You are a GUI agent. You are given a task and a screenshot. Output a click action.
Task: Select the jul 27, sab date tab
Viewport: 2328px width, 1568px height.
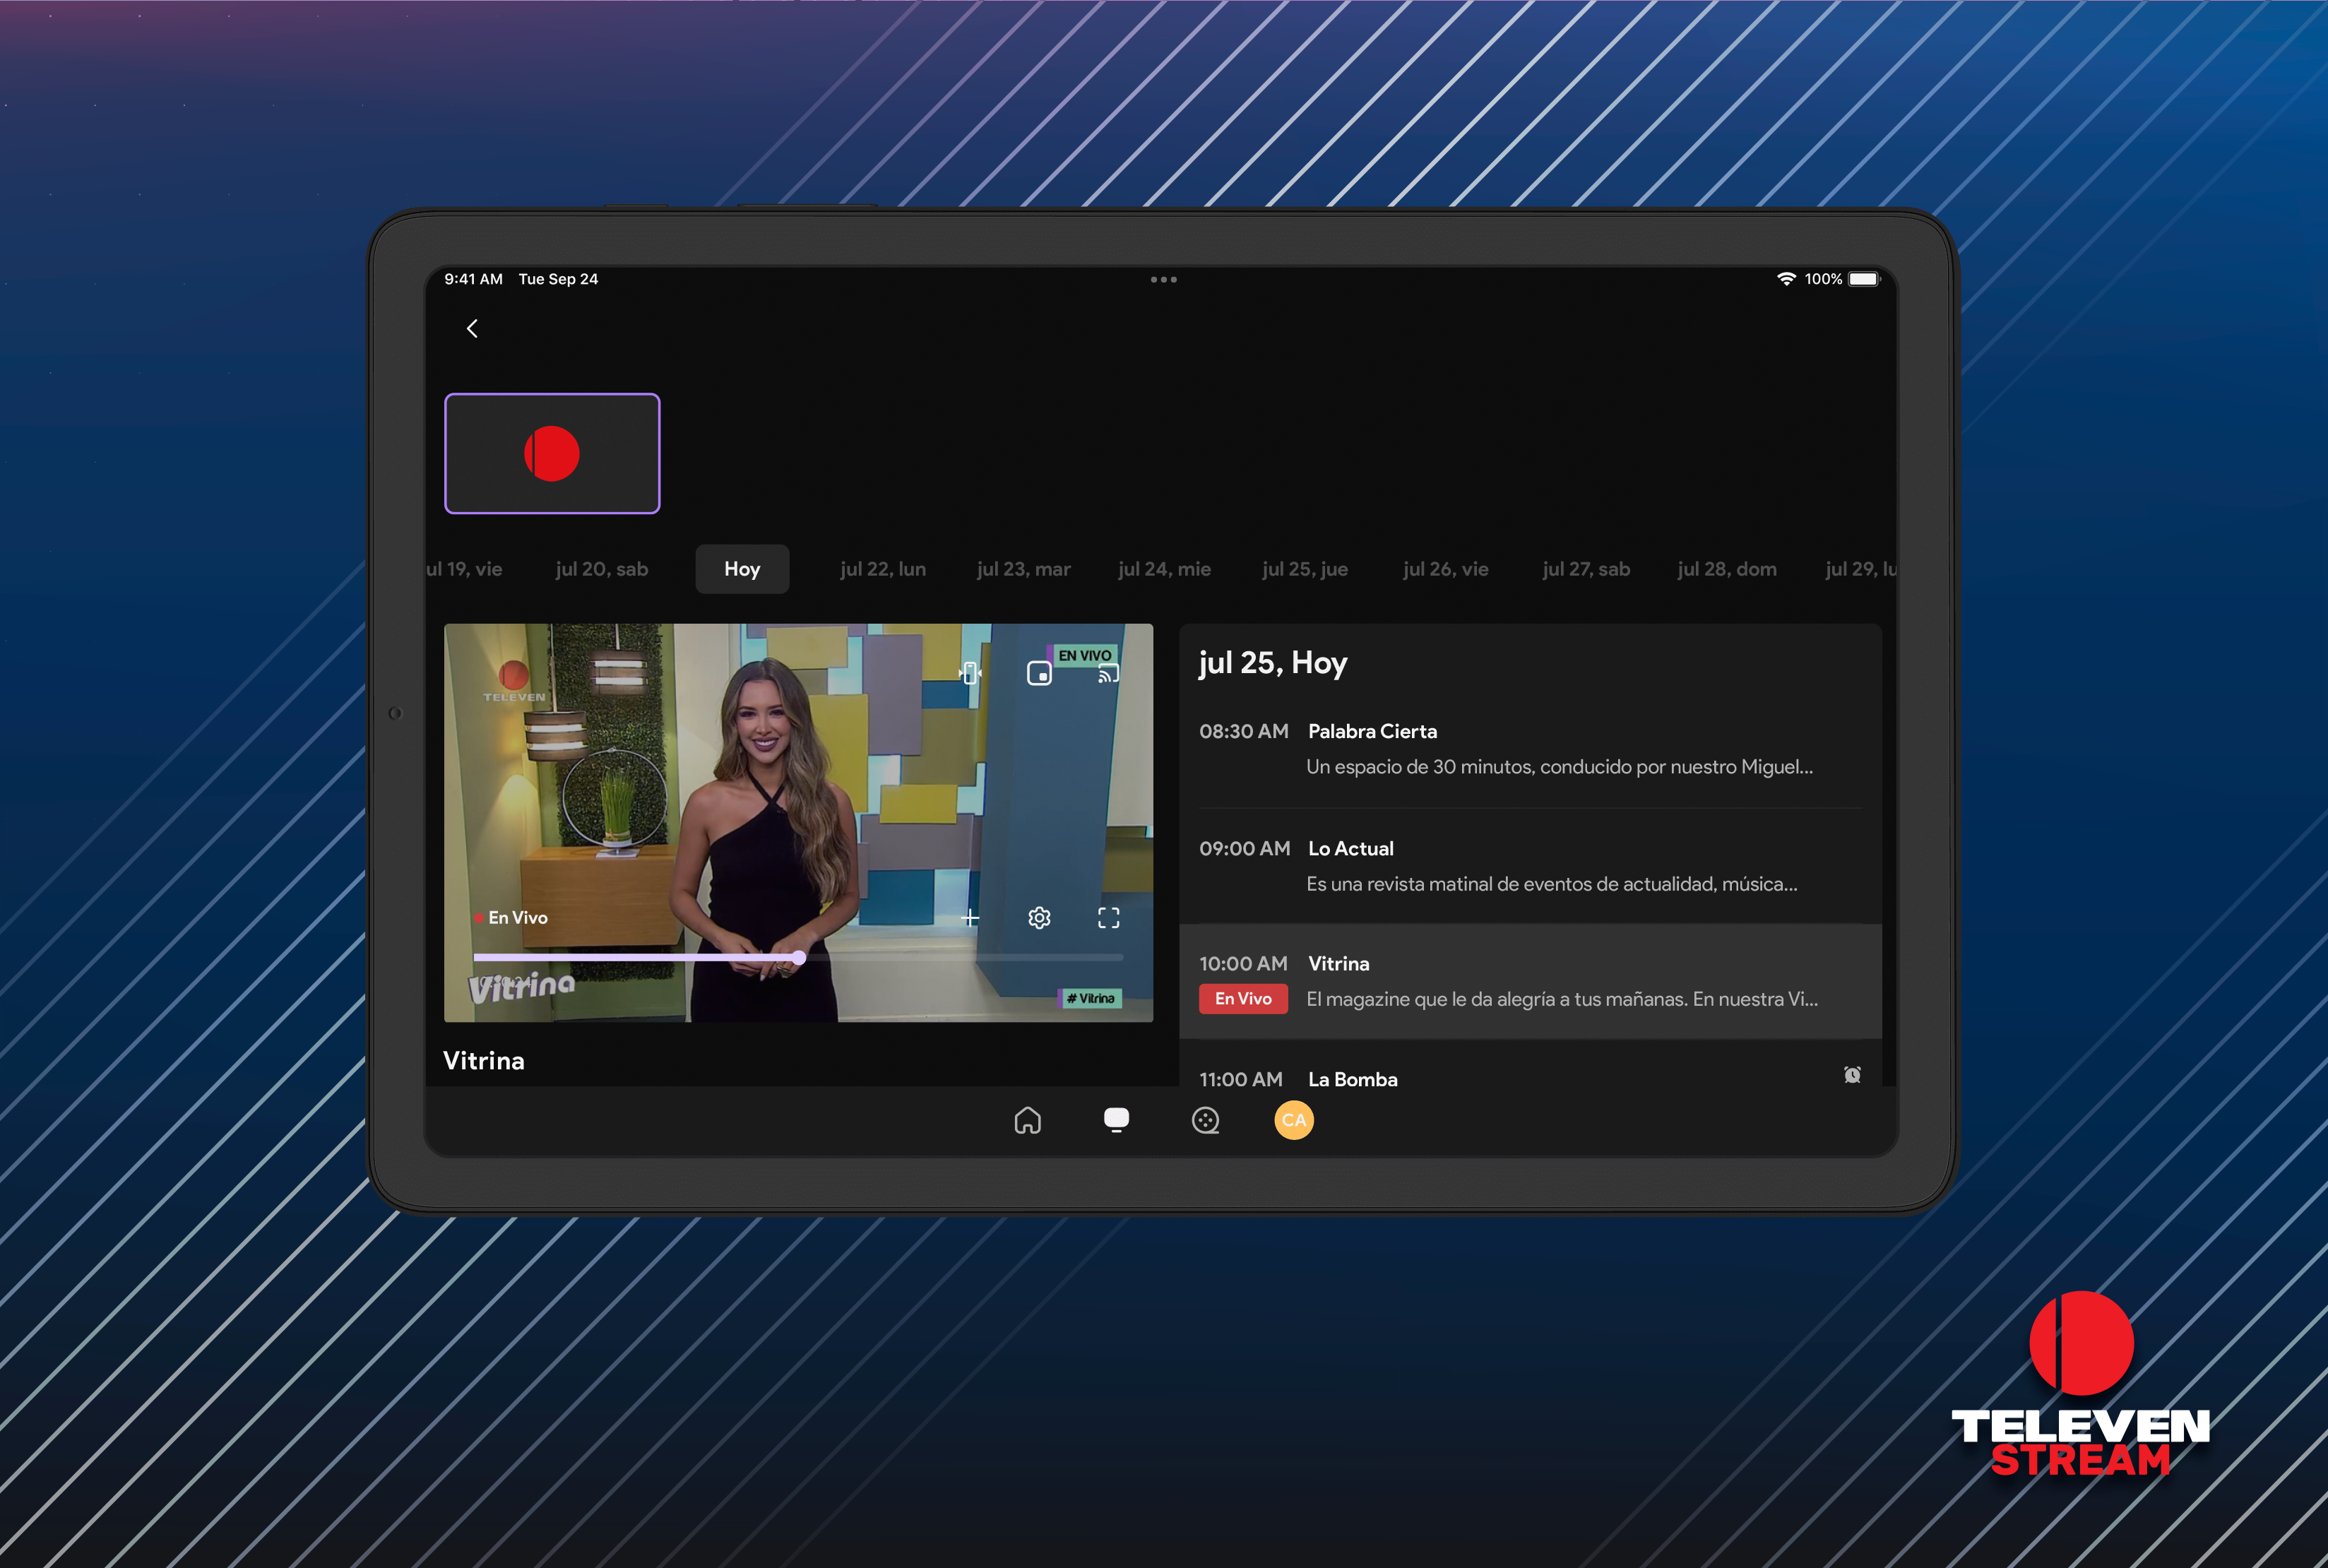point(1586,569)
